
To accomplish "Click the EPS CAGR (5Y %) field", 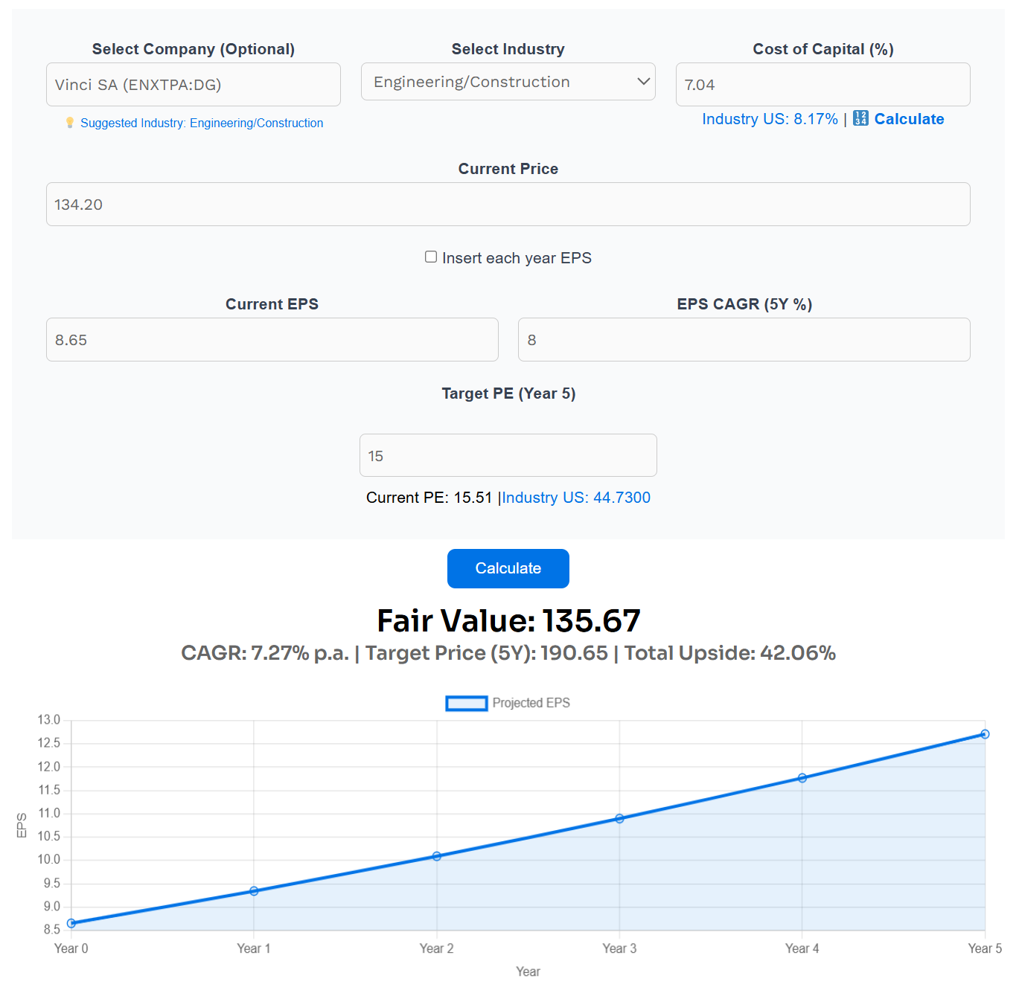I will pos(744,340).
